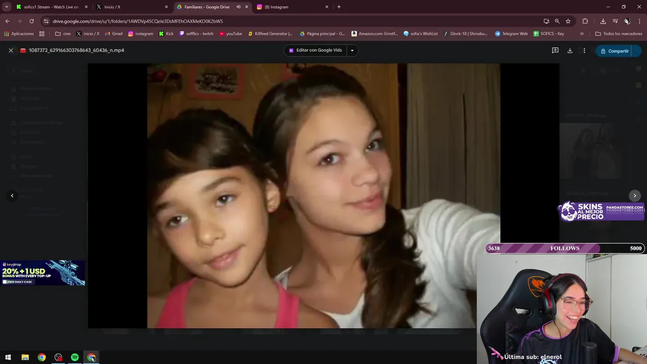Open Chrome downloads panel
This screenshot has width=647, height=364.
click(603, 21)
